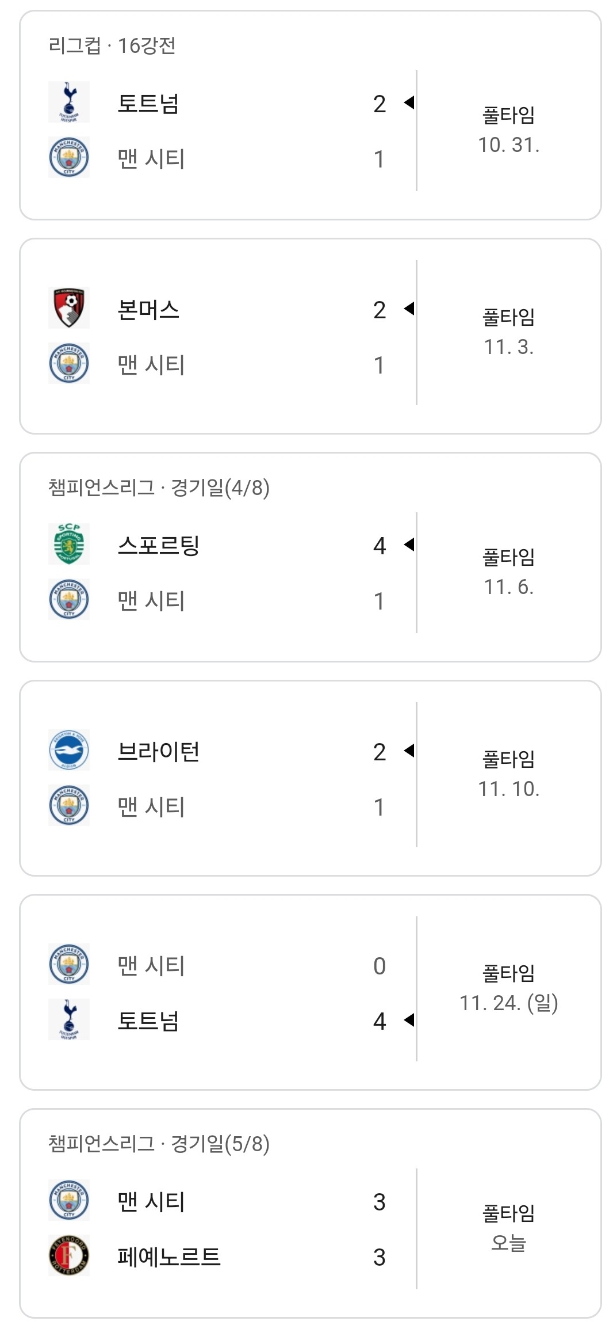
Task: Open the 리그컵 · 16강전 label
Action: tap(112, 45)
